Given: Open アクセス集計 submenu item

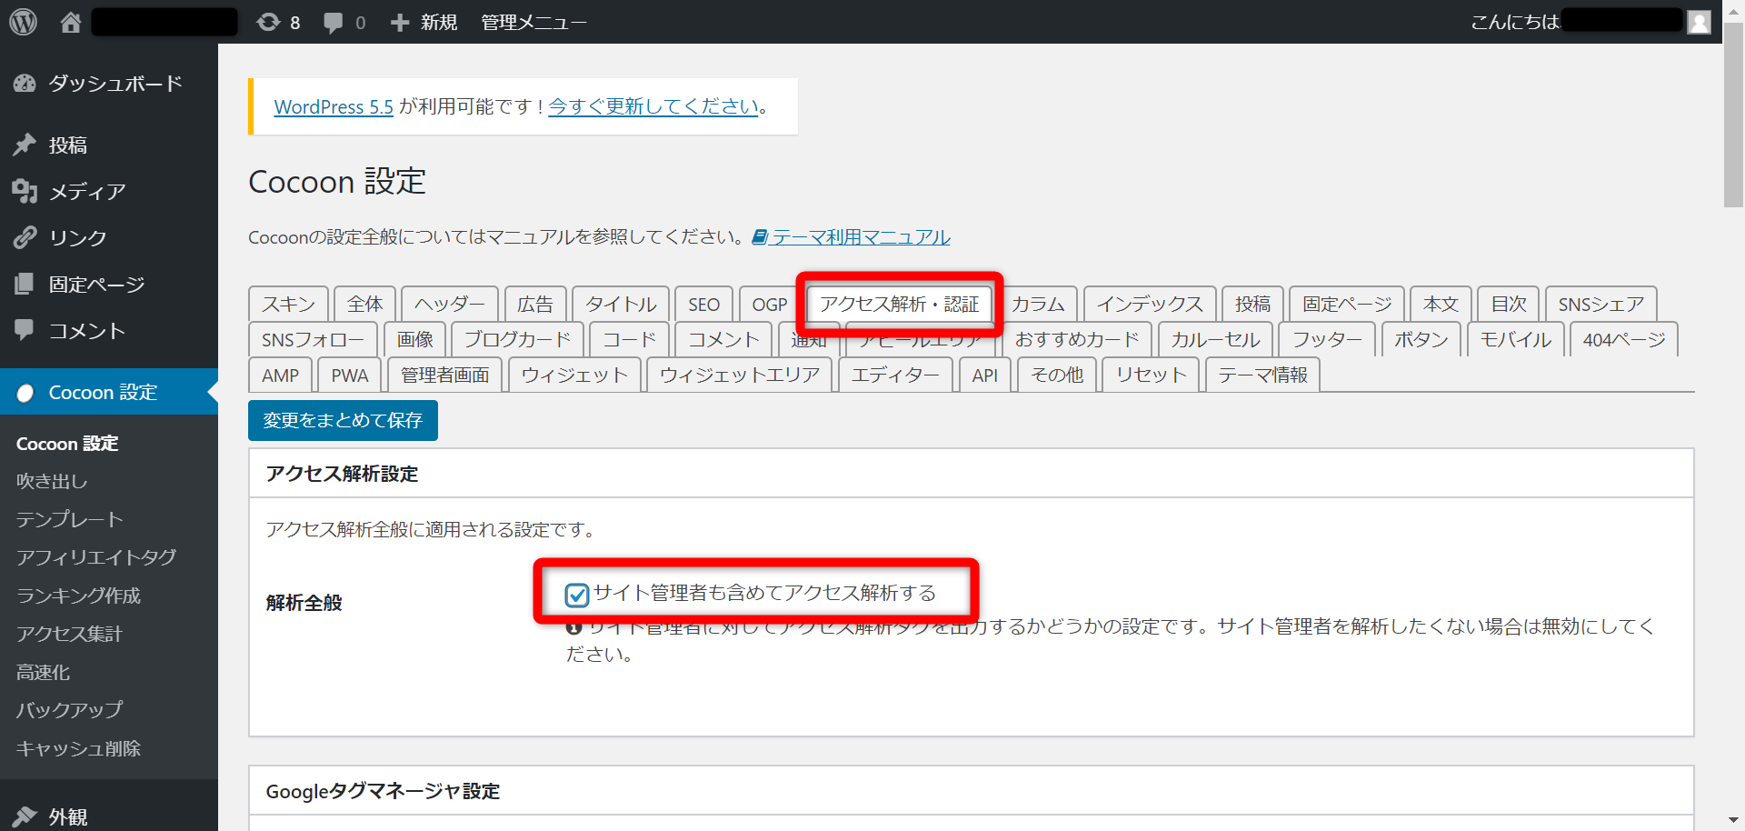Looking at the screenshot, I should click(69, 634).
